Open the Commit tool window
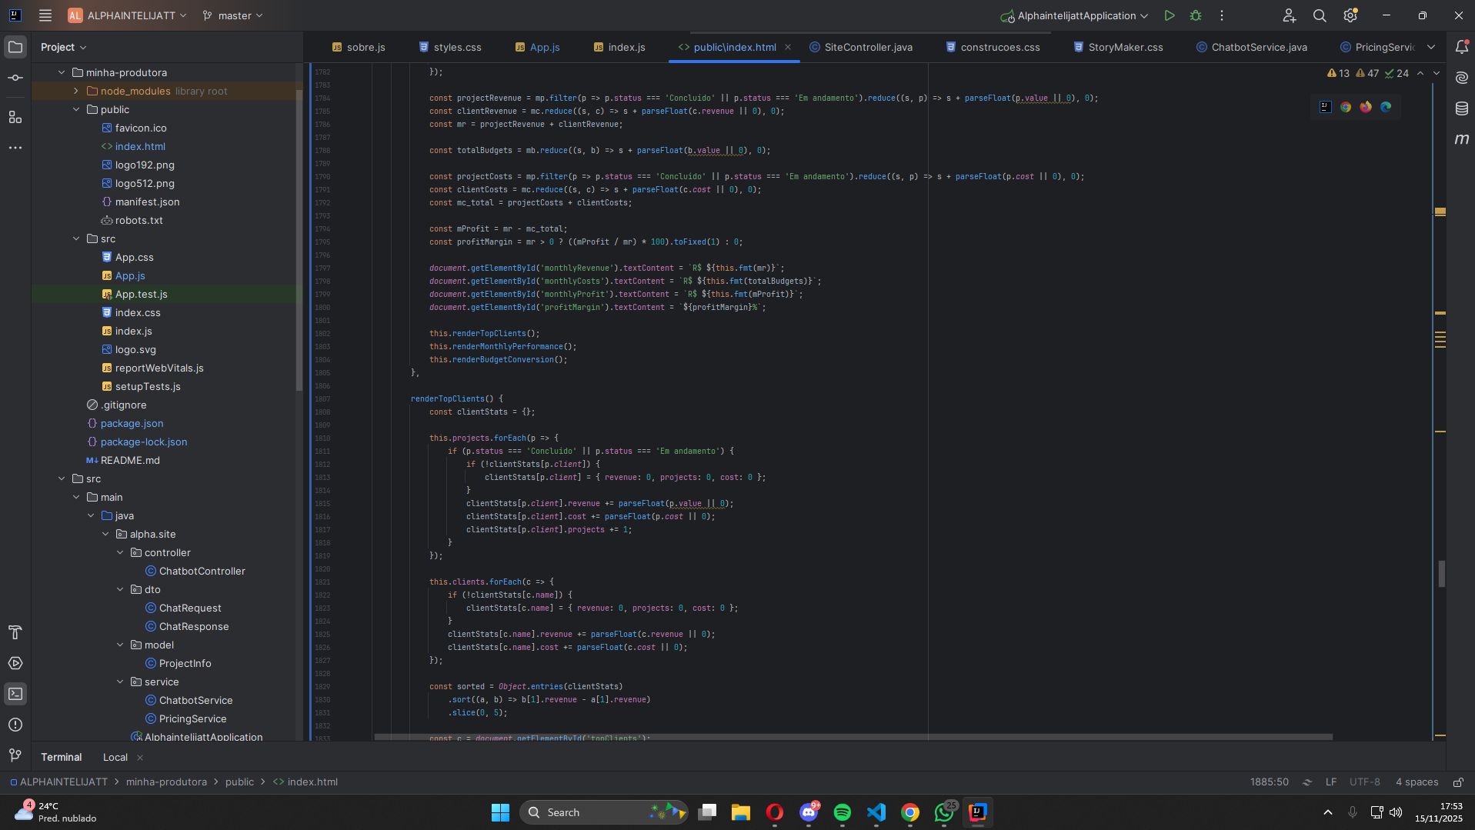 [x=15, y=78]
